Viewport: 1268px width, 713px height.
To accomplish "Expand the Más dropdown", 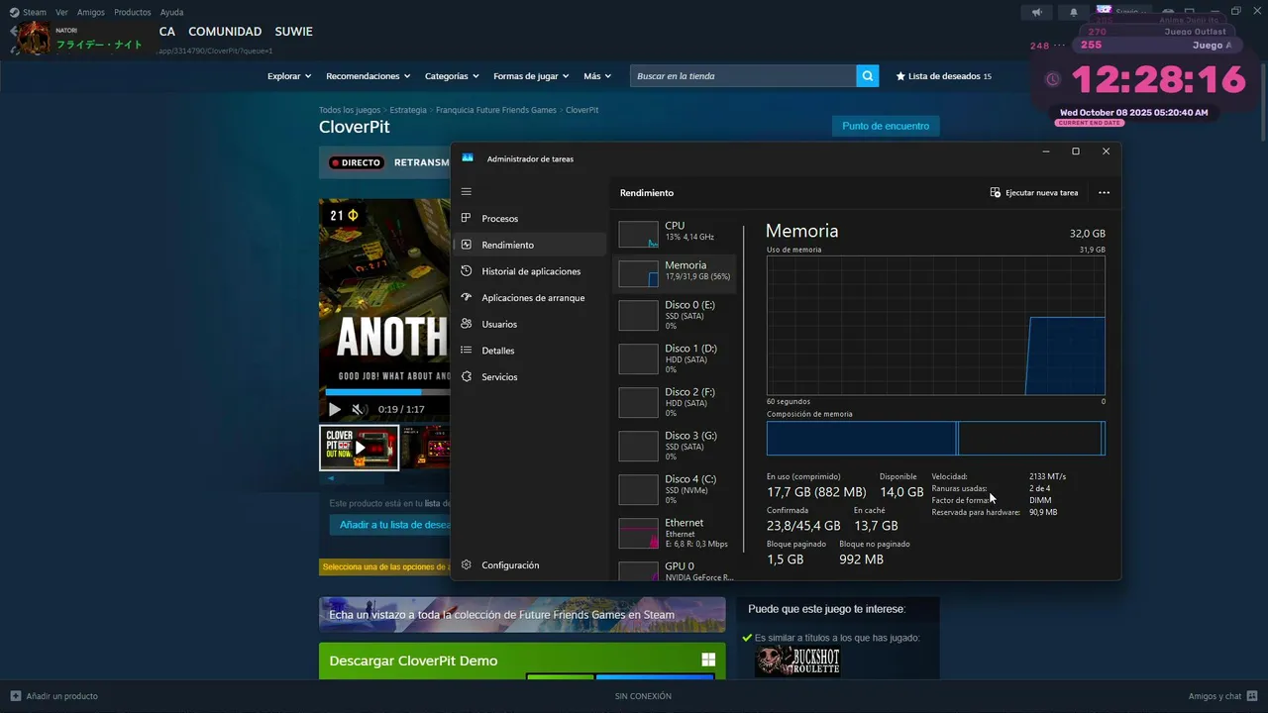I will coord(597,76).
